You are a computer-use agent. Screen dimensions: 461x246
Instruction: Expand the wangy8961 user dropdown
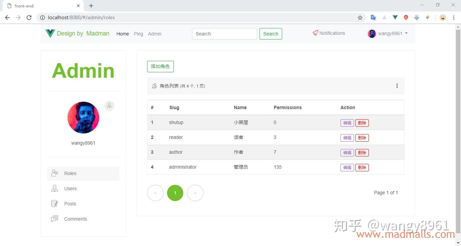point(388,33)
